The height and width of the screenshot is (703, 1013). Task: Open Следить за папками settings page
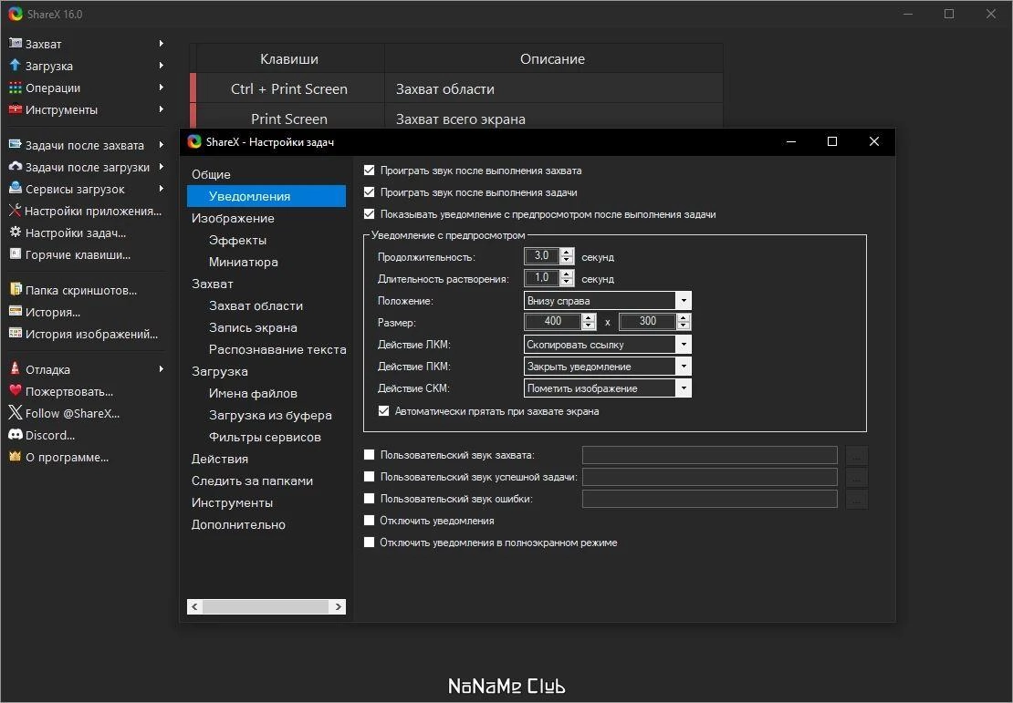click(x=252, y=481)
